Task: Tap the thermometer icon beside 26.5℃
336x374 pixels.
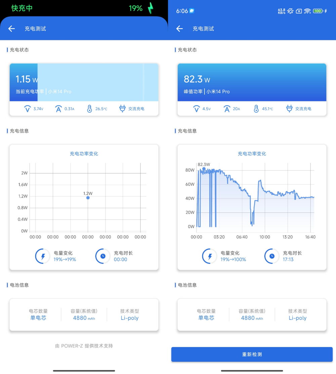Action: [89, 109]
